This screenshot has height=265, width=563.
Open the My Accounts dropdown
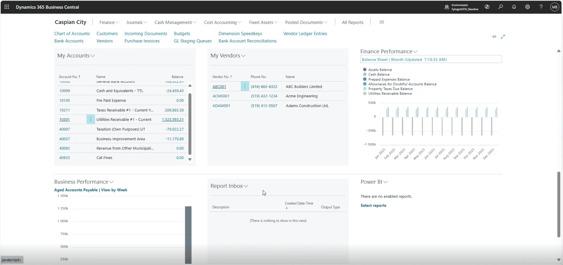76,56
